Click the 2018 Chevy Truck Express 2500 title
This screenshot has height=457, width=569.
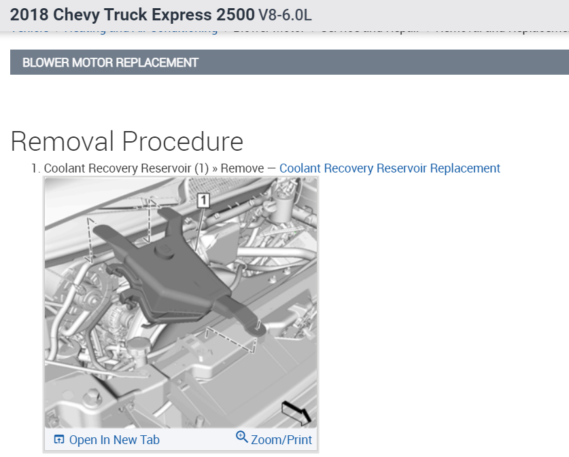coord(132,15)
